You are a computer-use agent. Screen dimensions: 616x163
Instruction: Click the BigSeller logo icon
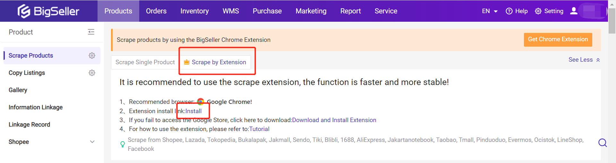click(24, 11)
